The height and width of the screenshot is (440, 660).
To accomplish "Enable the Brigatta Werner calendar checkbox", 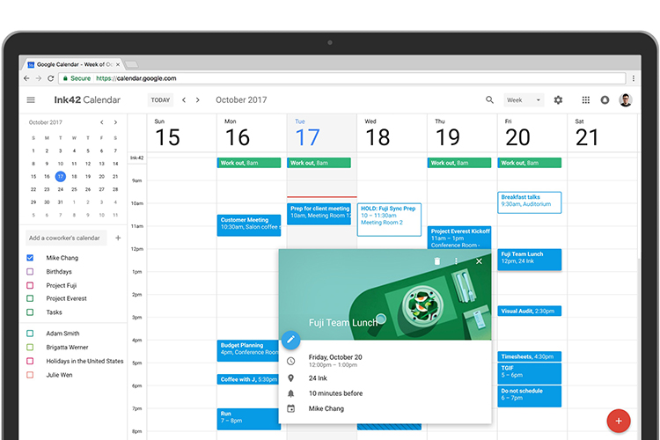I will coord(30,348).
